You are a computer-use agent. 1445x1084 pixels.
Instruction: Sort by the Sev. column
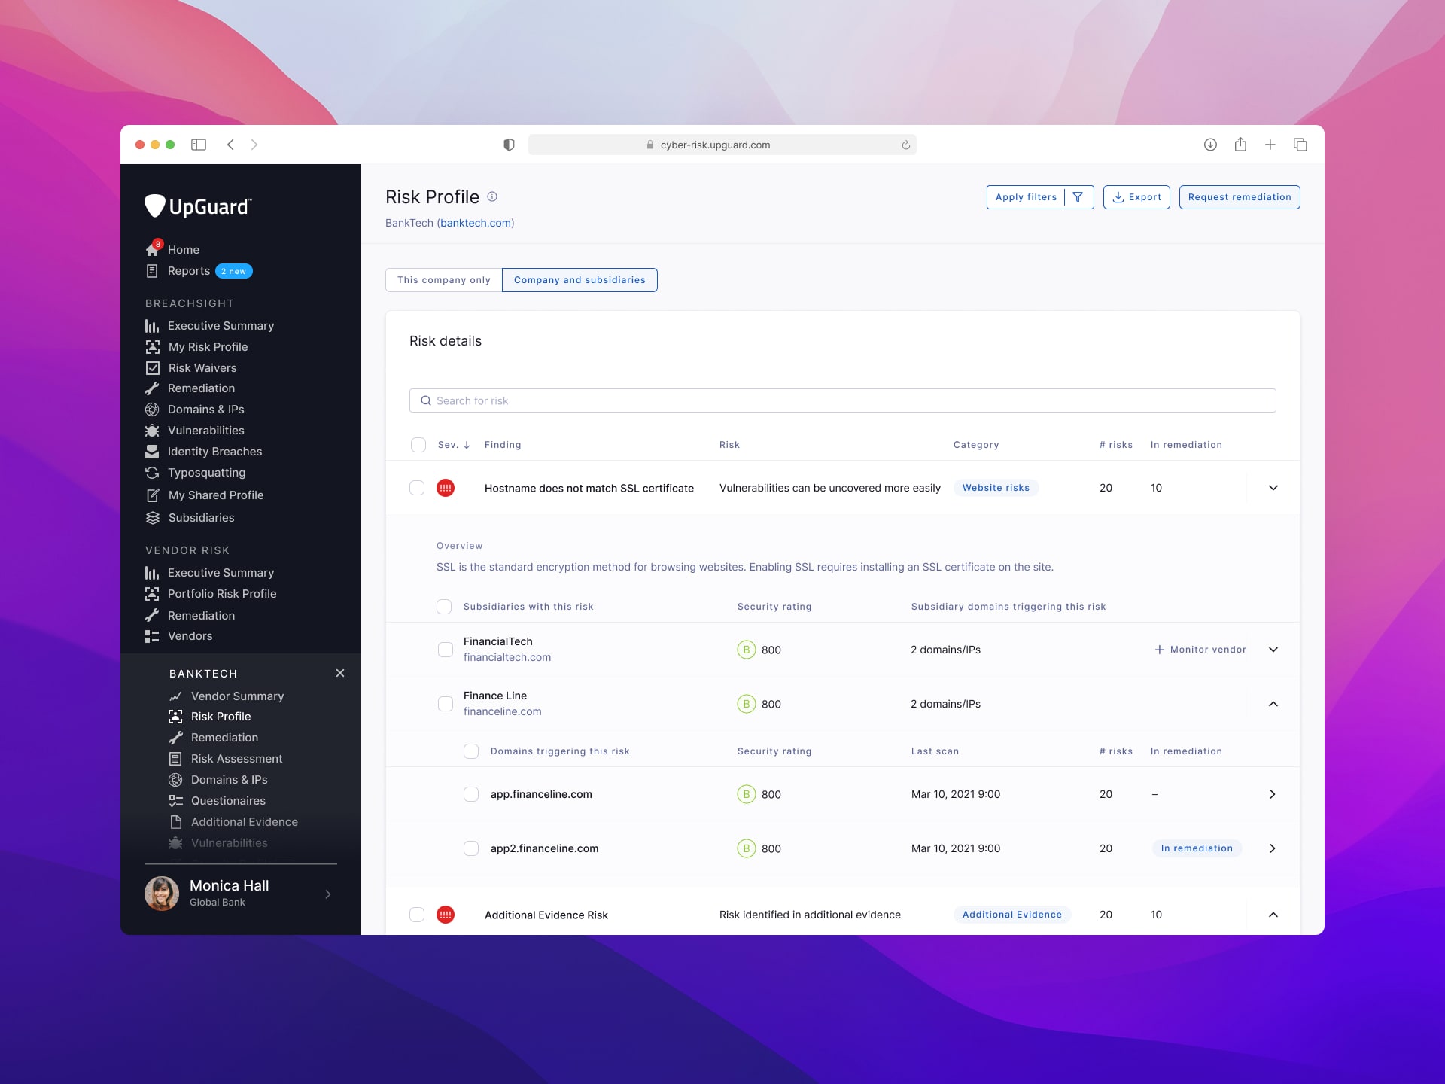pyautogui.click(x=454, y=445)
